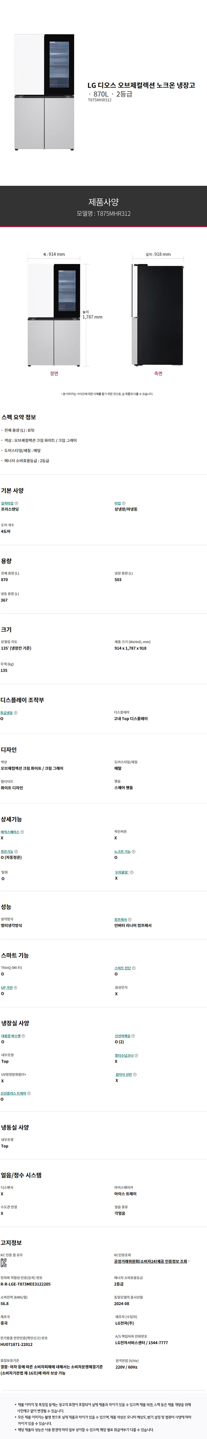Click the front view (정면) dimension image
The image size is (207, 1439).
(x=54, y=315)
